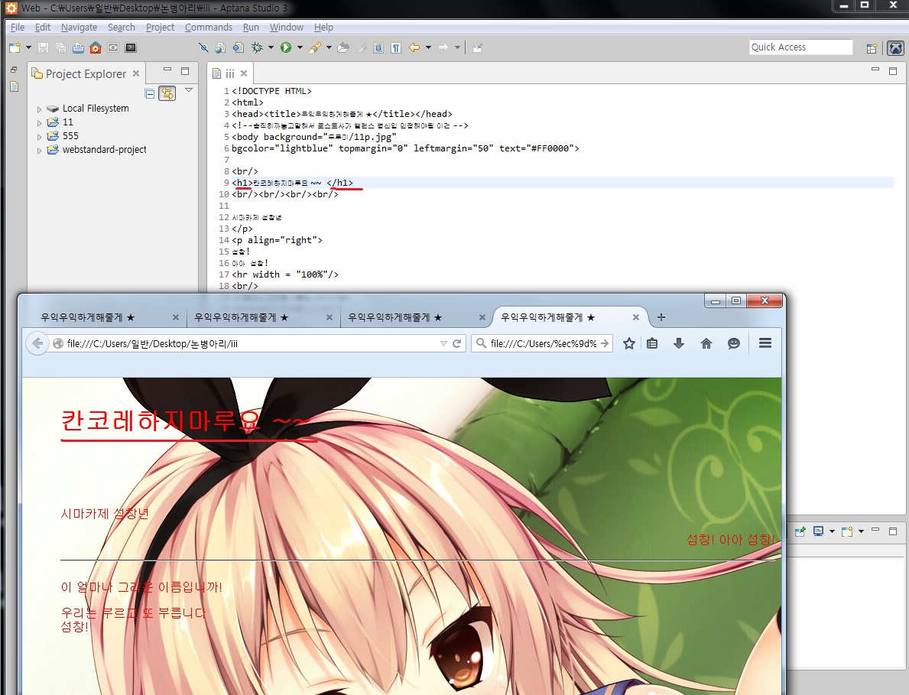
Task: Open the Aptana Studio start page icon
Action: [96, 47]
